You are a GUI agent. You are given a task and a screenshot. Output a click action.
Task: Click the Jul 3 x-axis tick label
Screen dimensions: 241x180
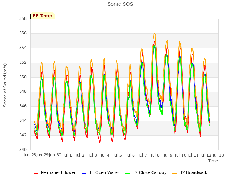click(x=93, y=155)
